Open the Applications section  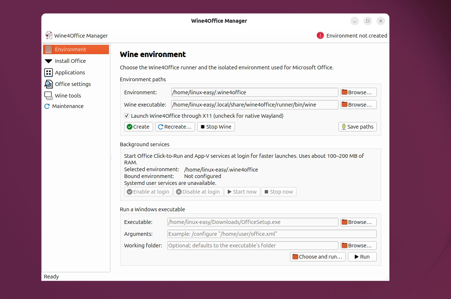pyautogui.click(x=76, y=73)
